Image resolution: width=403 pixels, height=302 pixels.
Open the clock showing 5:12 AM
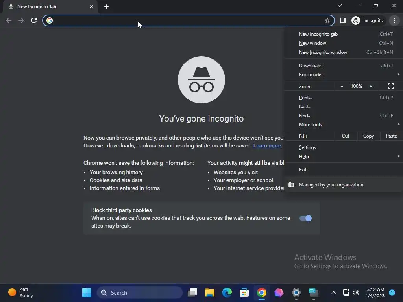[375, 293]
